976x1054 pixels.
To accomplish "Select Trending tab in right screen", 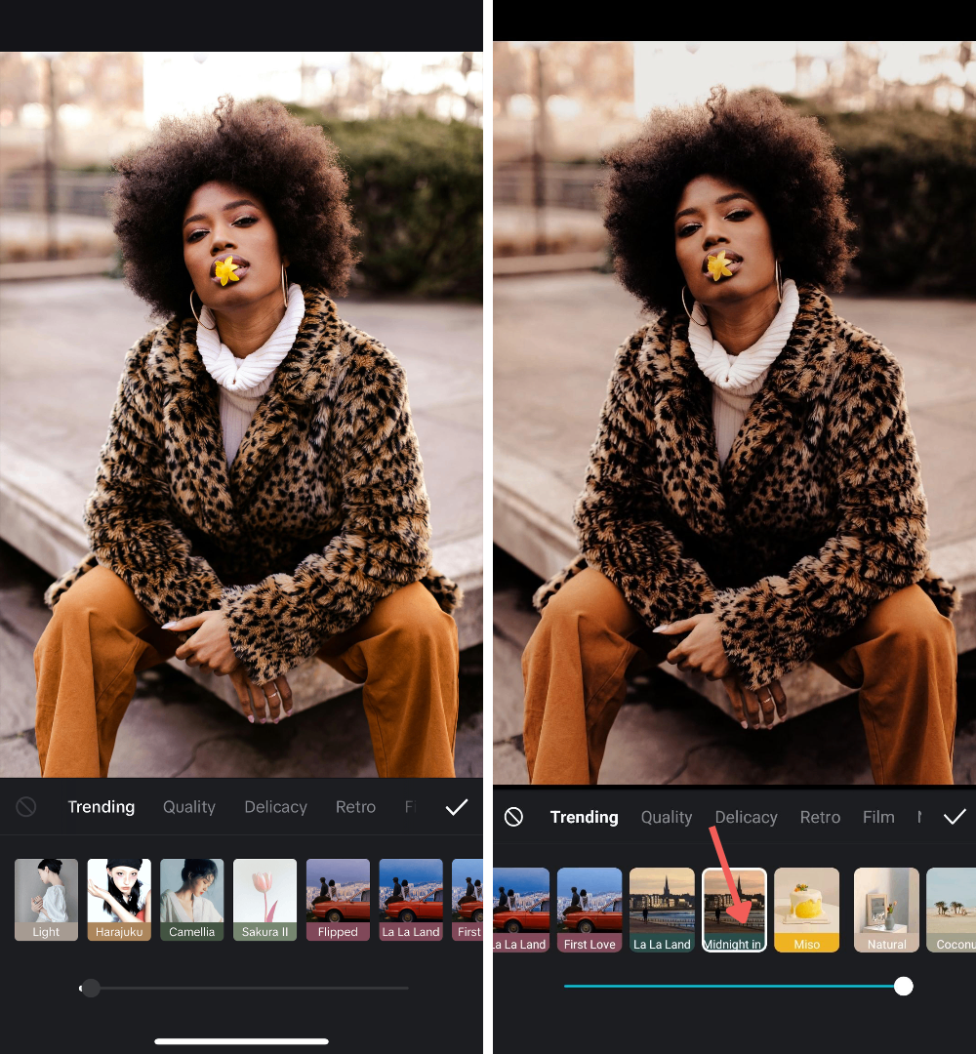I will click(584, 817).
